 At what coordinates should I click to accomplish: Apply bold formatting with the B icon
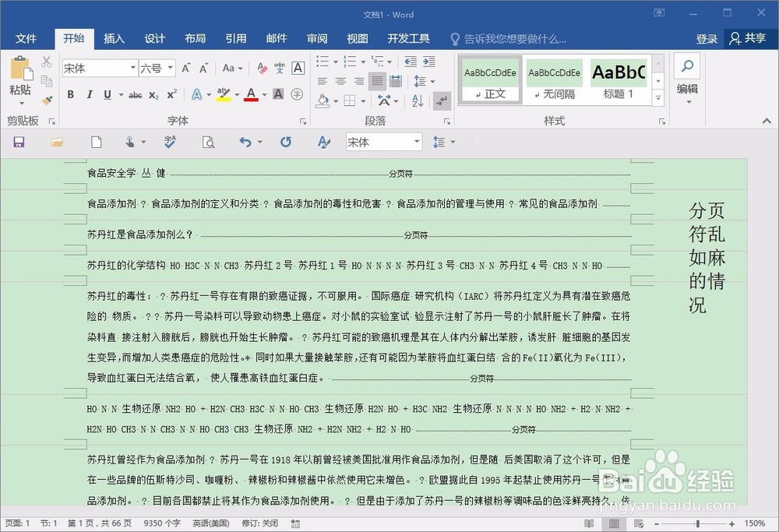point(70,94)
